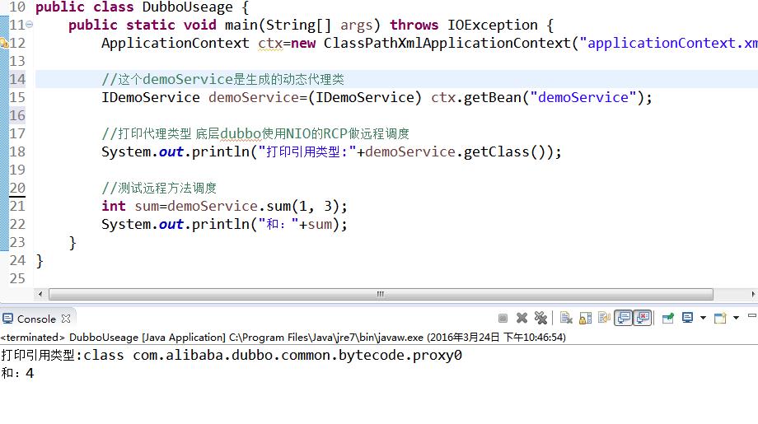This screenshot has height=424, width=758.
Task: Toggle Show Console on standard error change
Action: (643, 318)
